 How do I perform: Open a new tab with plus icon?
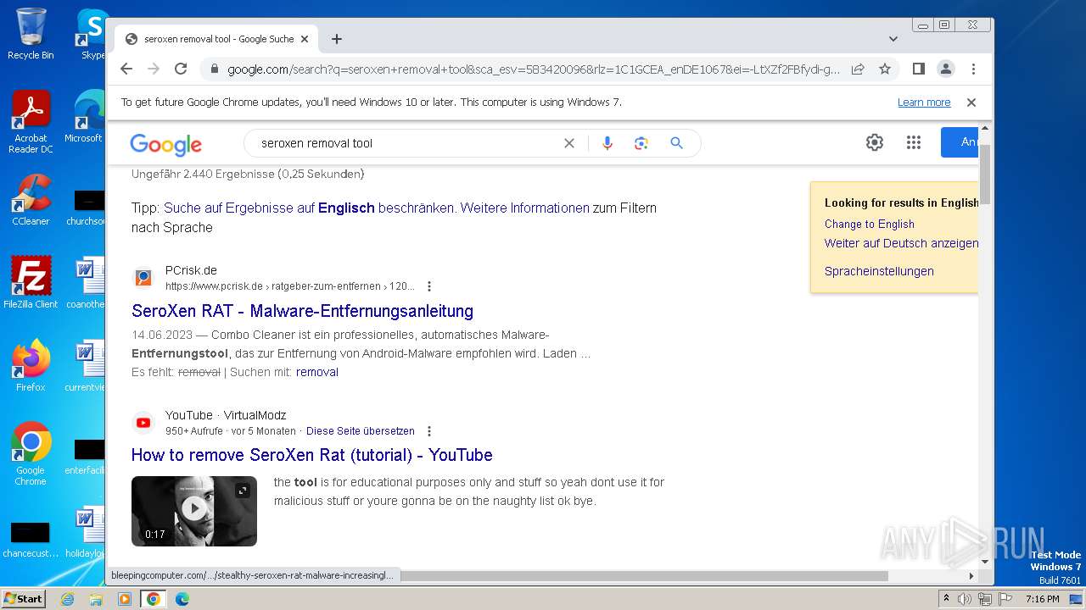[x=337, y=39]
